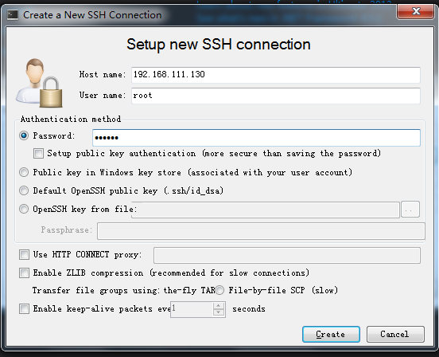Toggle Enable ZLIB compression checkbox

[24, 273]
